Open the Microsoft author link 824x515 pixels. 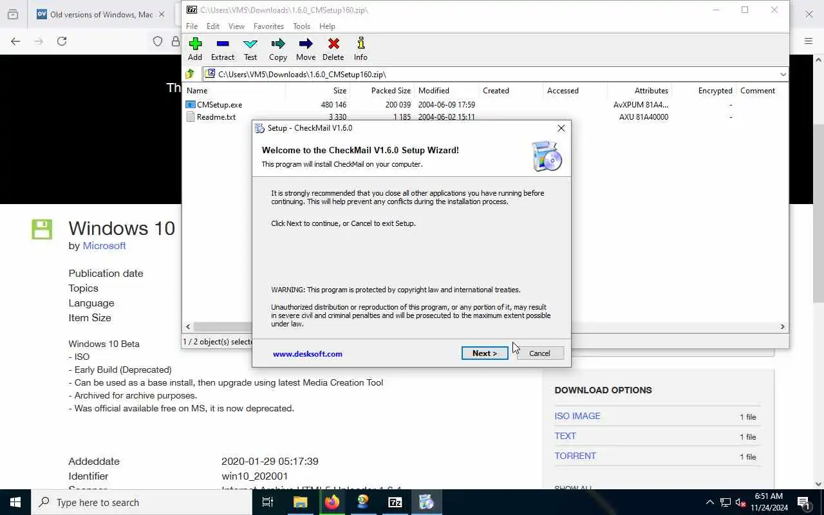(x=104, y=246)
